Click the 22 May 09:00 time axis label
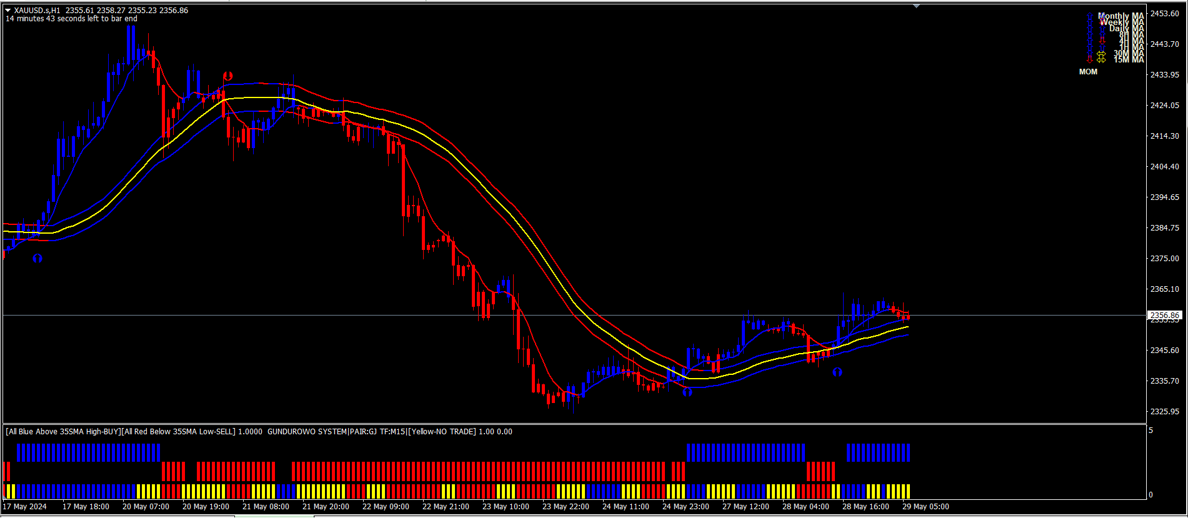The image size is (1188, 518). [x=386, y=507]
